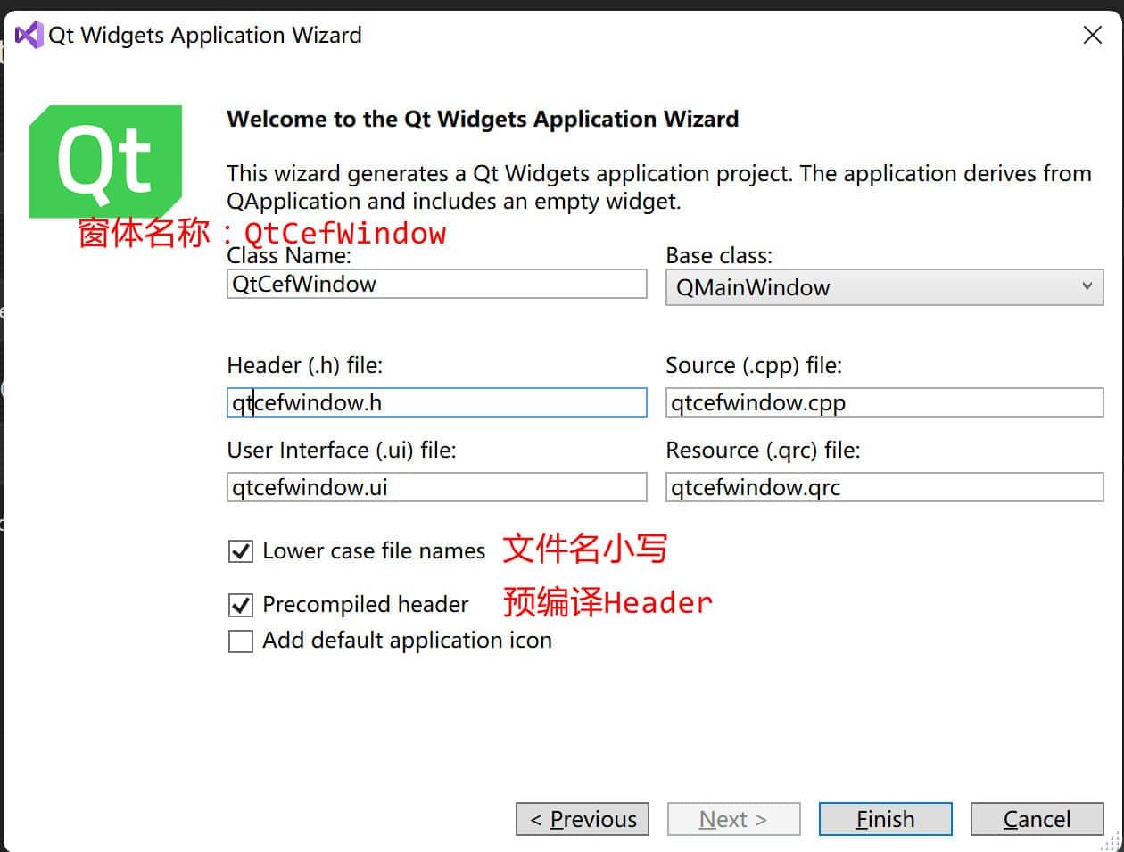The width and height of the screenshot is (1124, 852).
Task: Click the Header file field qtcefwindow.h
Action: pyautogui.click(x=437, y=402)
